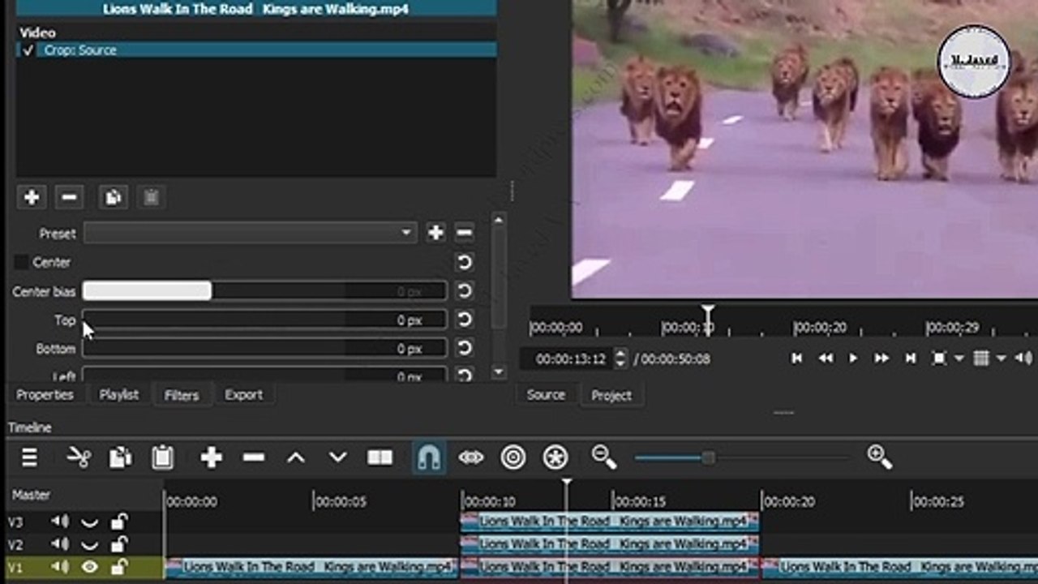Mute track V3 speaker icon
The height and width of the screenshot is (584, 1038).
point(60,521)
